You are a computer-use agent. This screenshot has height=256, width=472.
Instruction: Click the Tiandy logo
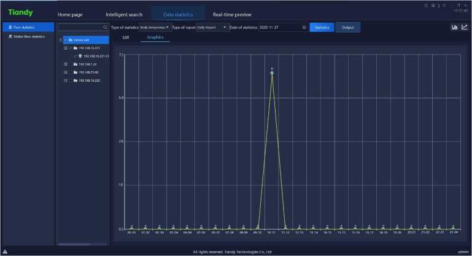pyautogui.click(x=20, y=13)
